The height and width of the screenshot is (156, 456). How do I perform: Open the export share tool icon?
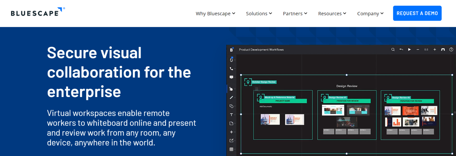[231, 140]
